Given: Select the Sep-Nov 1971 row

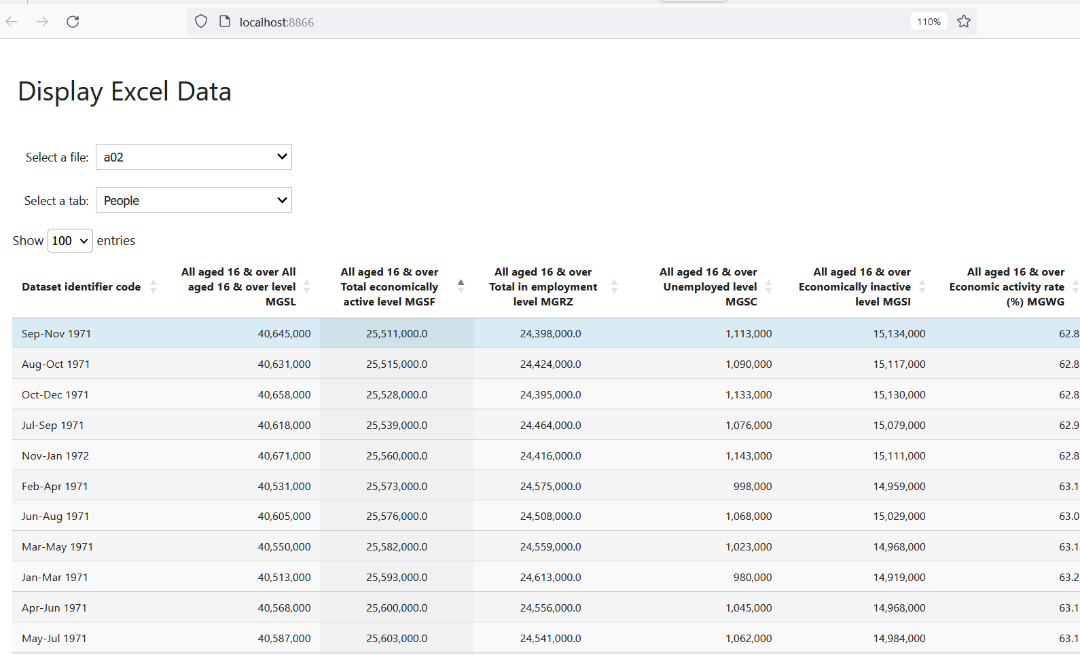Looking at the screenshot, I should point(56,334).
